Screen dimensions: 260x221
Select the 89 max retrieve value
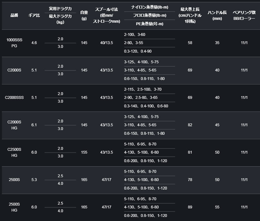(x=190, y=207)
